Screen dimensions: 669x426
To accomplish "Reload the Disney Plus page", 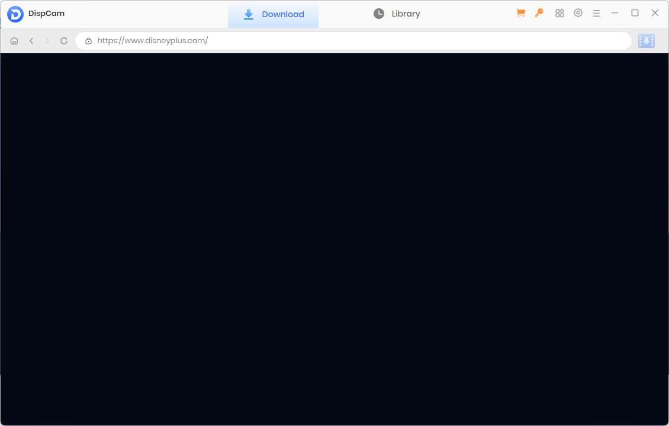I will tap(64, 41).
